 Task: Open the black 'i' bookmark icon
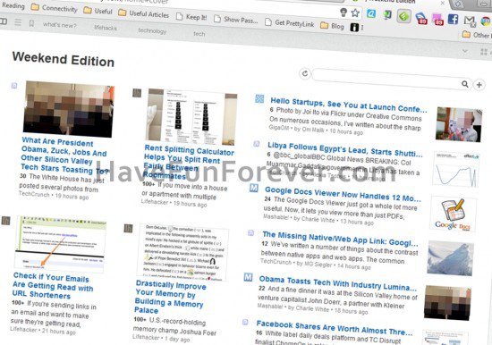pyautogui.click(x=354, y=28)
